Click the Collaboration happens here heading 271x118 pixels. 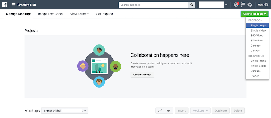pos(160,55)
